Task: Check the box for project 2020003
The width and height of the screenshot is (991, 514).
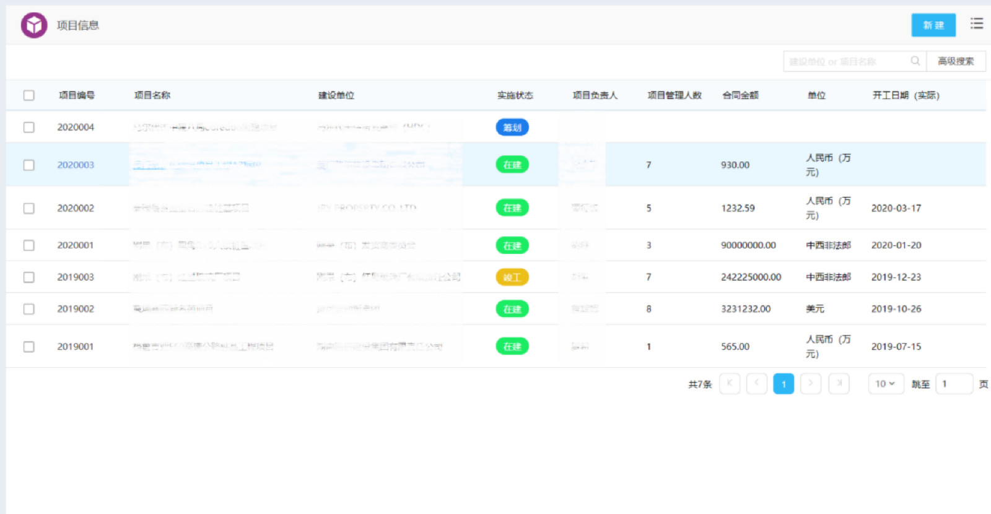Action: coord(29,165)
